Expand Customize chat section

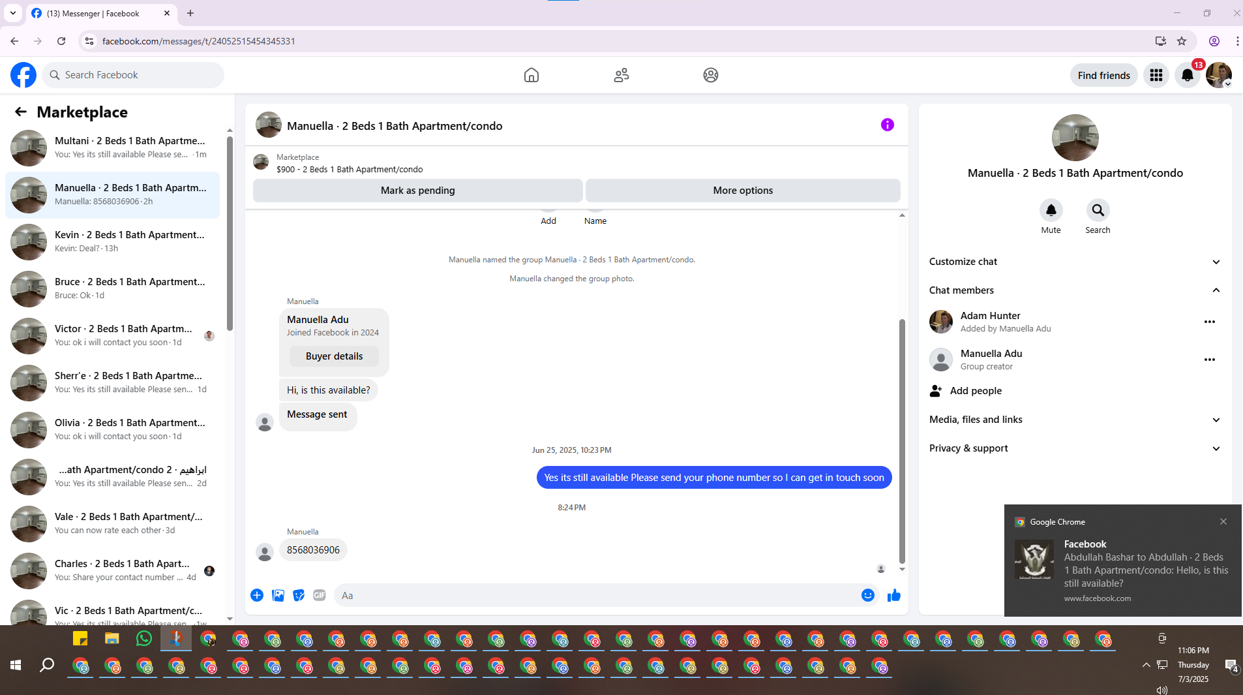point(1075,262)
